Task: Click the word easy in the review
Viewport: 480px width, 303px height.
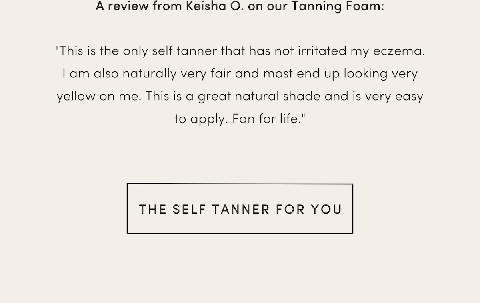Action: (x=409, y=97)
